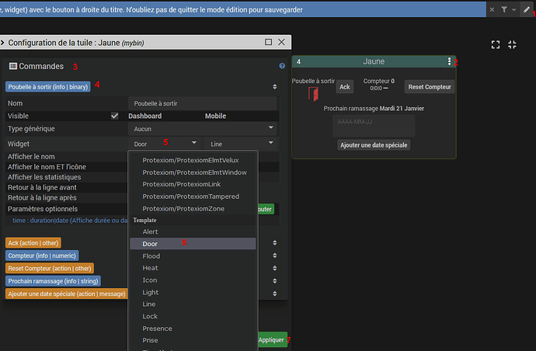Click sort handle on Compteur command row
Viewport: 536px width, 351px height.
274,255
